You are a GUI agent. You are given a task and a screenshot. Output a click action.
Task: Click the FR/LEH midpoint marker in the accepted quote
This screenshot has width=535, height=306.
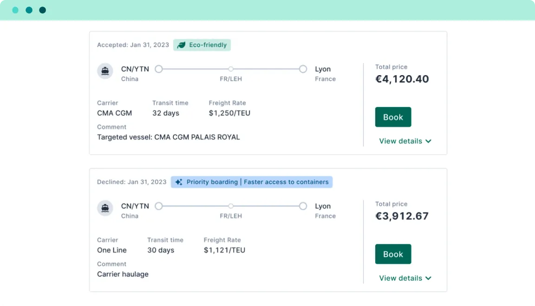tap(231, 69)
